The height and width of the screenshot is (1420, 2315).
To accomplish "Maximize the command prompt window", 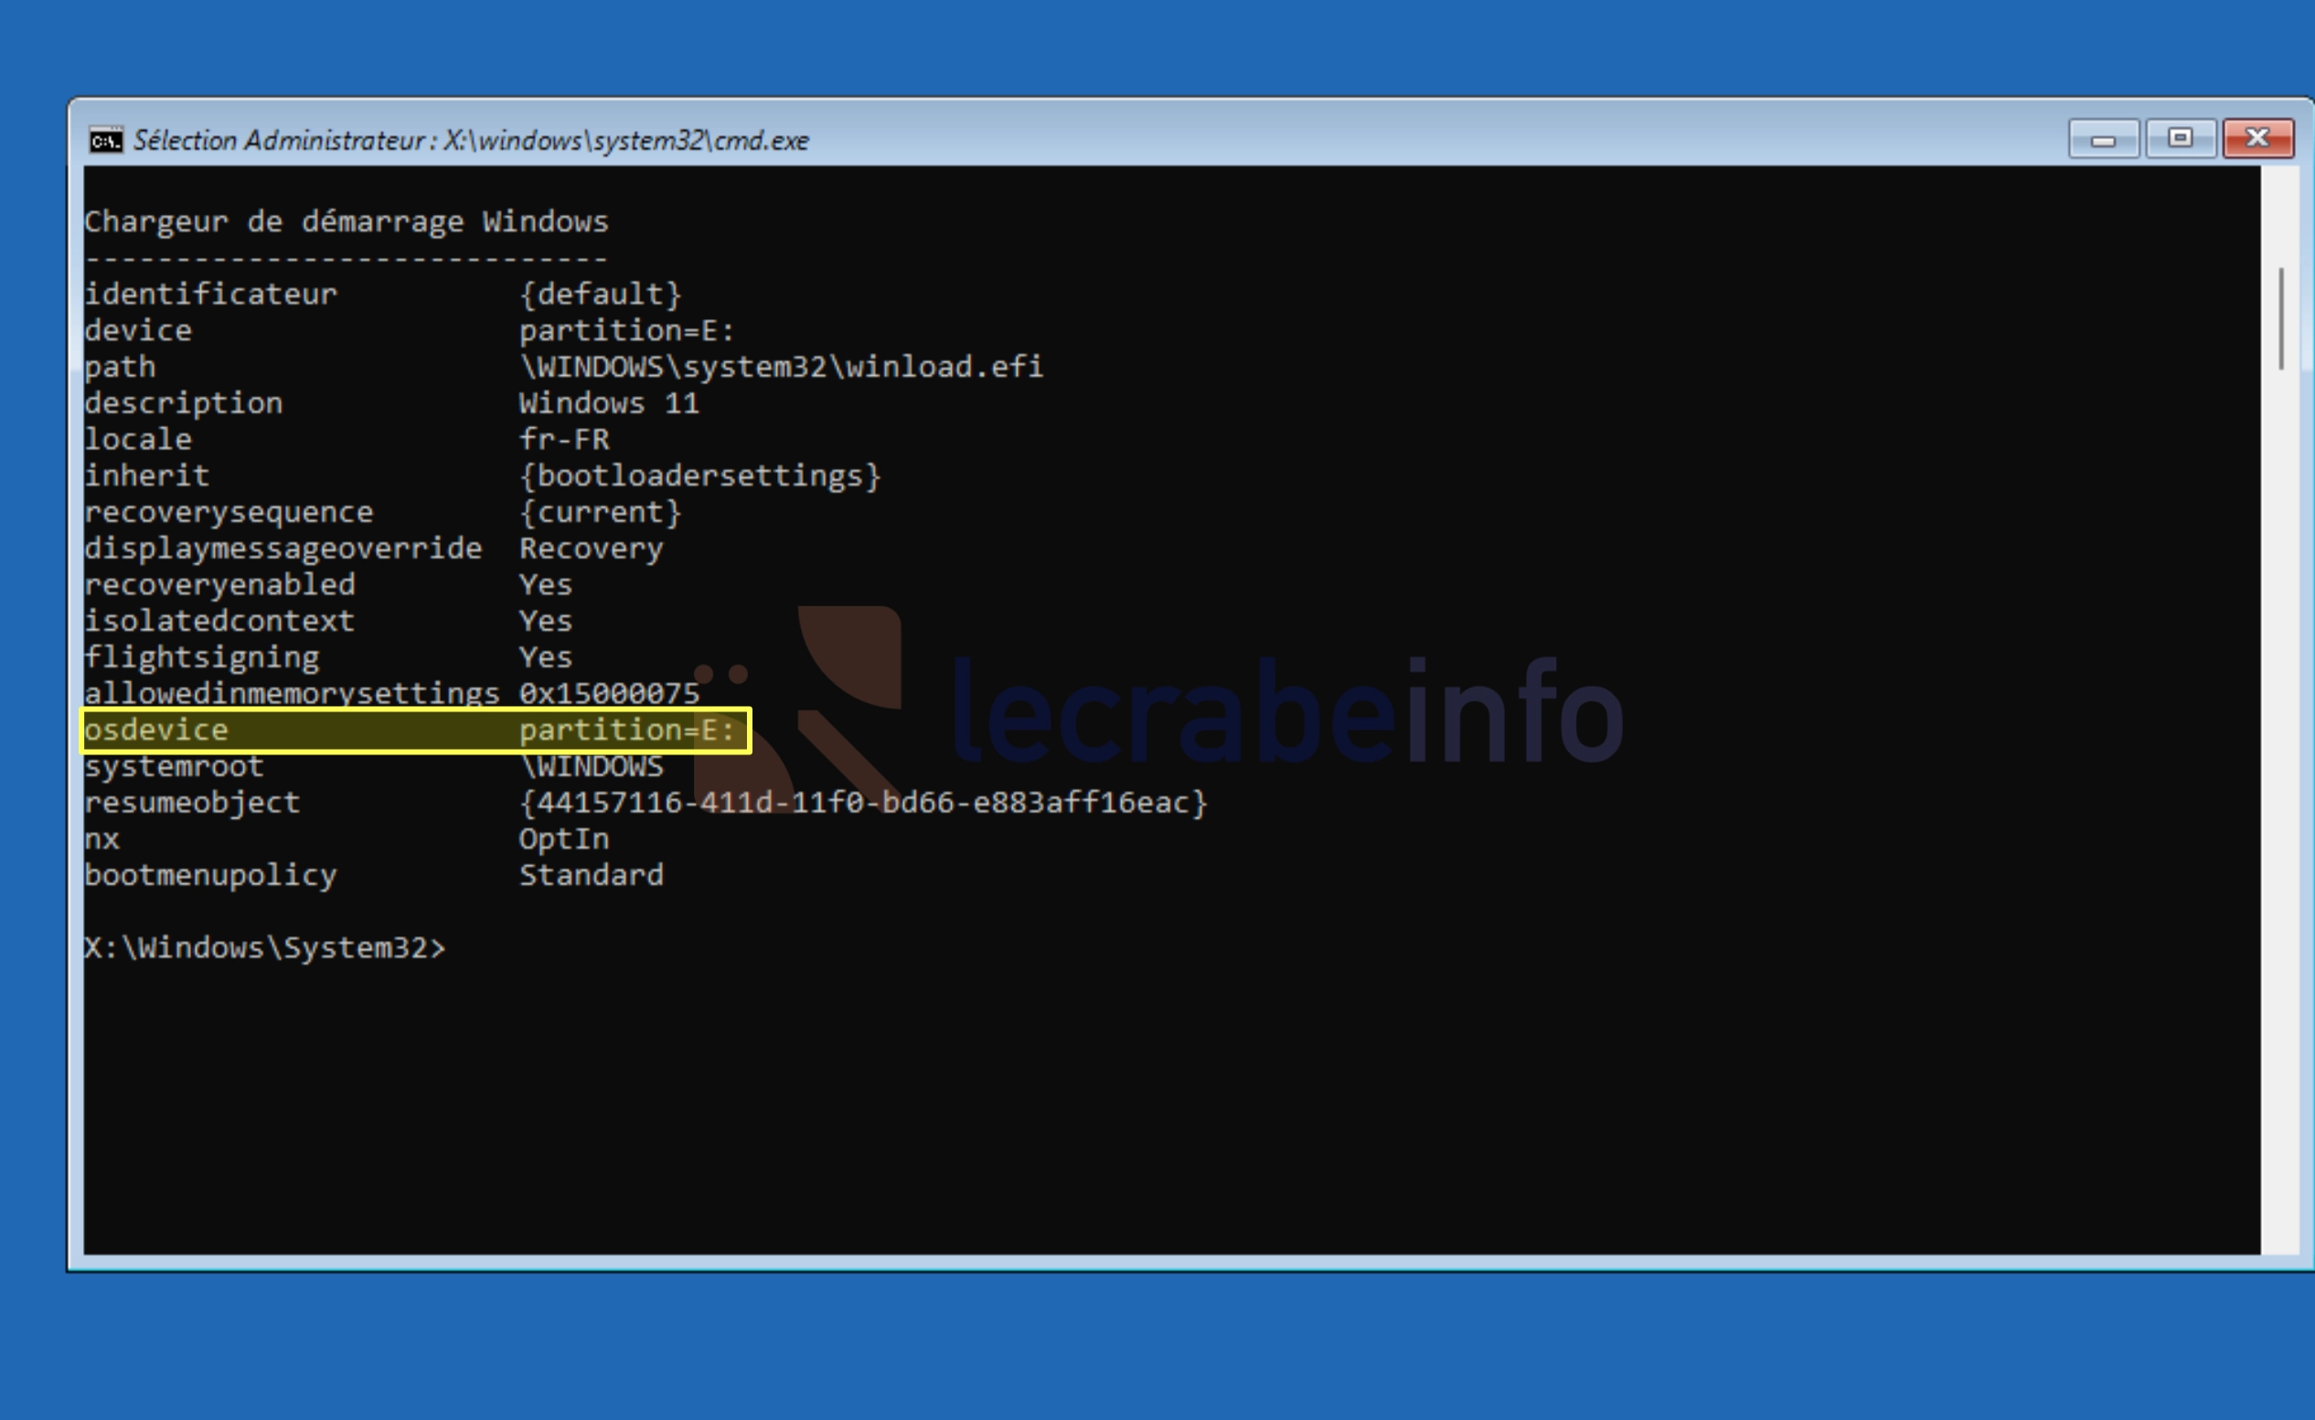I will point(2180,139).
